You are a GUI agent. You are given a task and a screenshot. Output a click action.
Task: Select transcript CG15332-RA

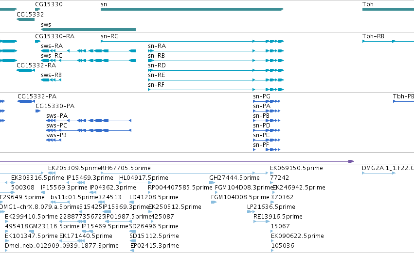(x=26, y=70)
